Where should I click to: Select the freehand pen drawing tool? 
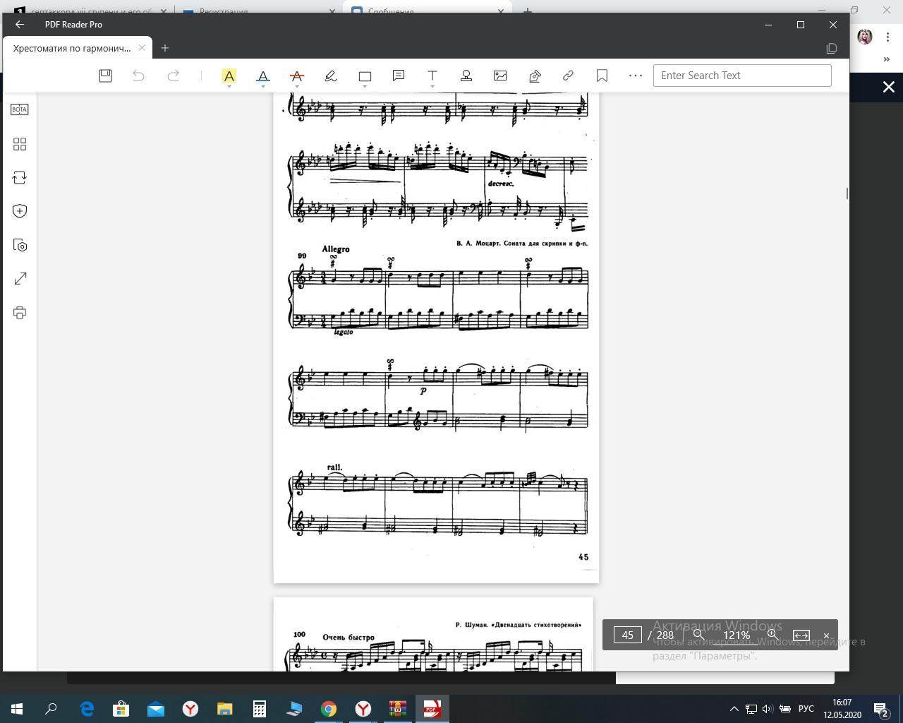pyautogui.click(x=331, y=76)
